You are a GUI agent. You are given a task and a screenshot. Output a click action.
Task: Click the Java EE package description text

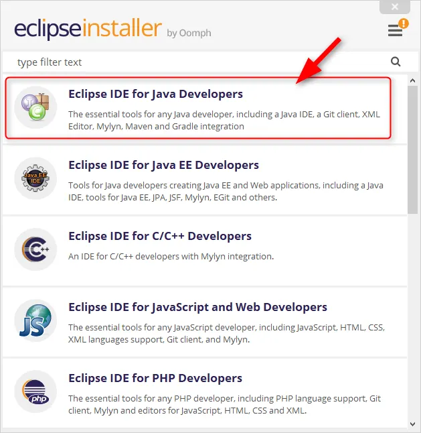coord(225,191)
